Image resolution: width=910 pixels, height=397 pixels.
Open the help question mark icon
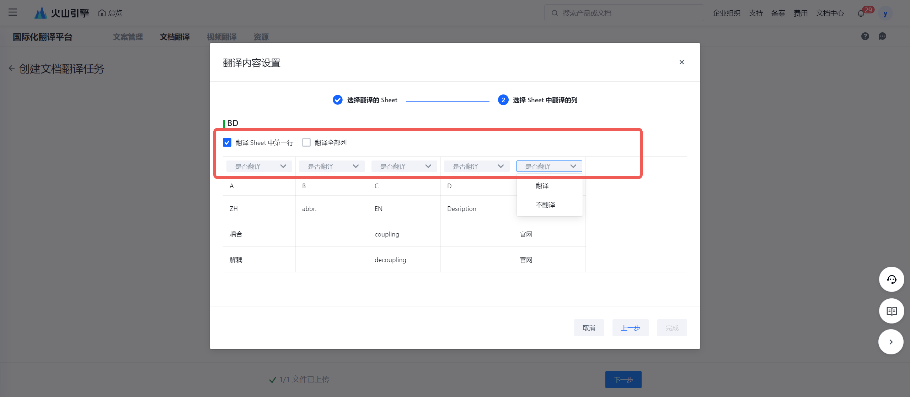(865, 36)
